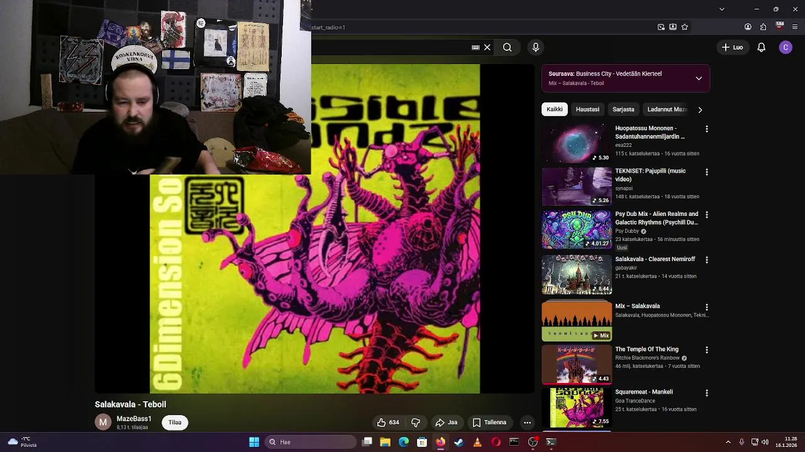The height and width of the screenshot is (452, 805).
Task: Open the weather widget showing Pilvistä
Action: pos(22,442)
